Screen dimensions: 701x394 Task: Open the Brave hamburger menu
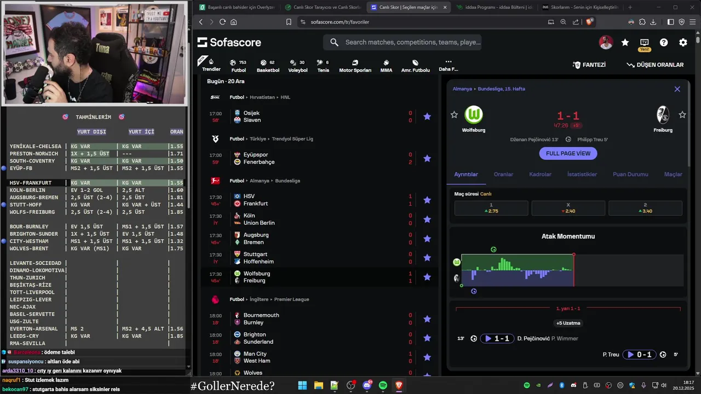click(693, 22)
